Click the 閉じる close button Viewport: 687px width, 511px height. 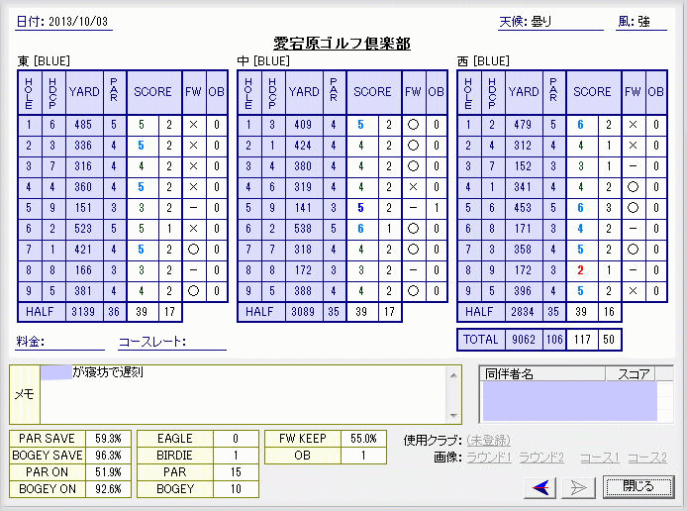(638, 486)
